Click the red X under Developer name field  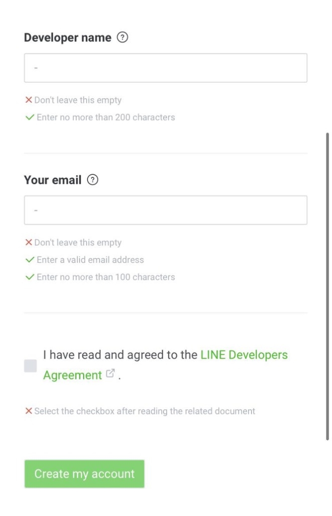click(x=29, y=100)
